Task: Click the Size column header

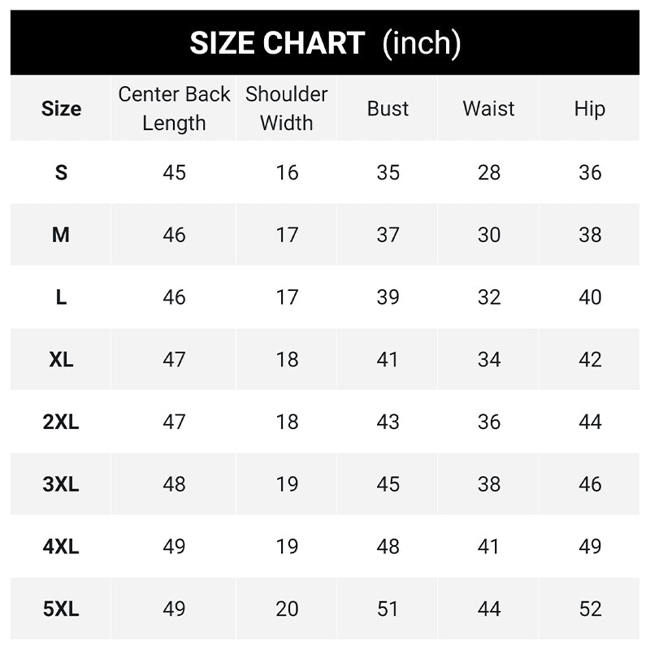Action: pos(61,109)
